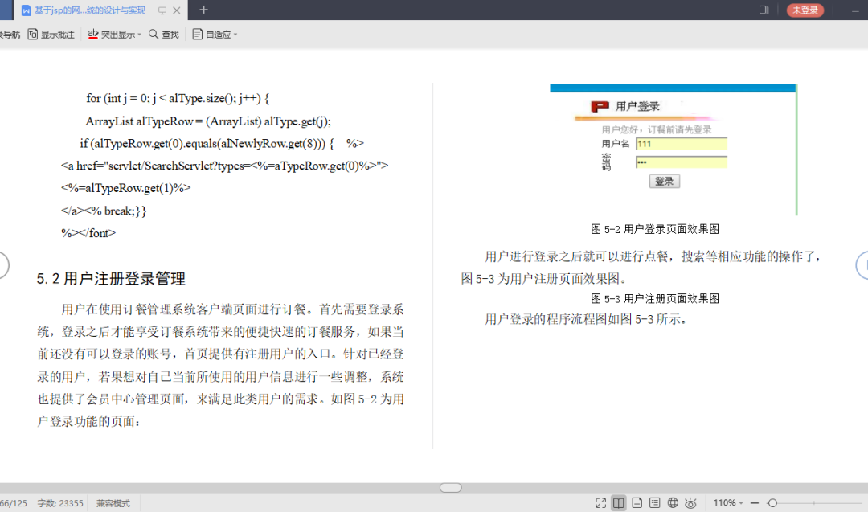Click the if (alTypeRow.get(0).equals code line
This screenshot has height=512, width=868.
point(222,143)
